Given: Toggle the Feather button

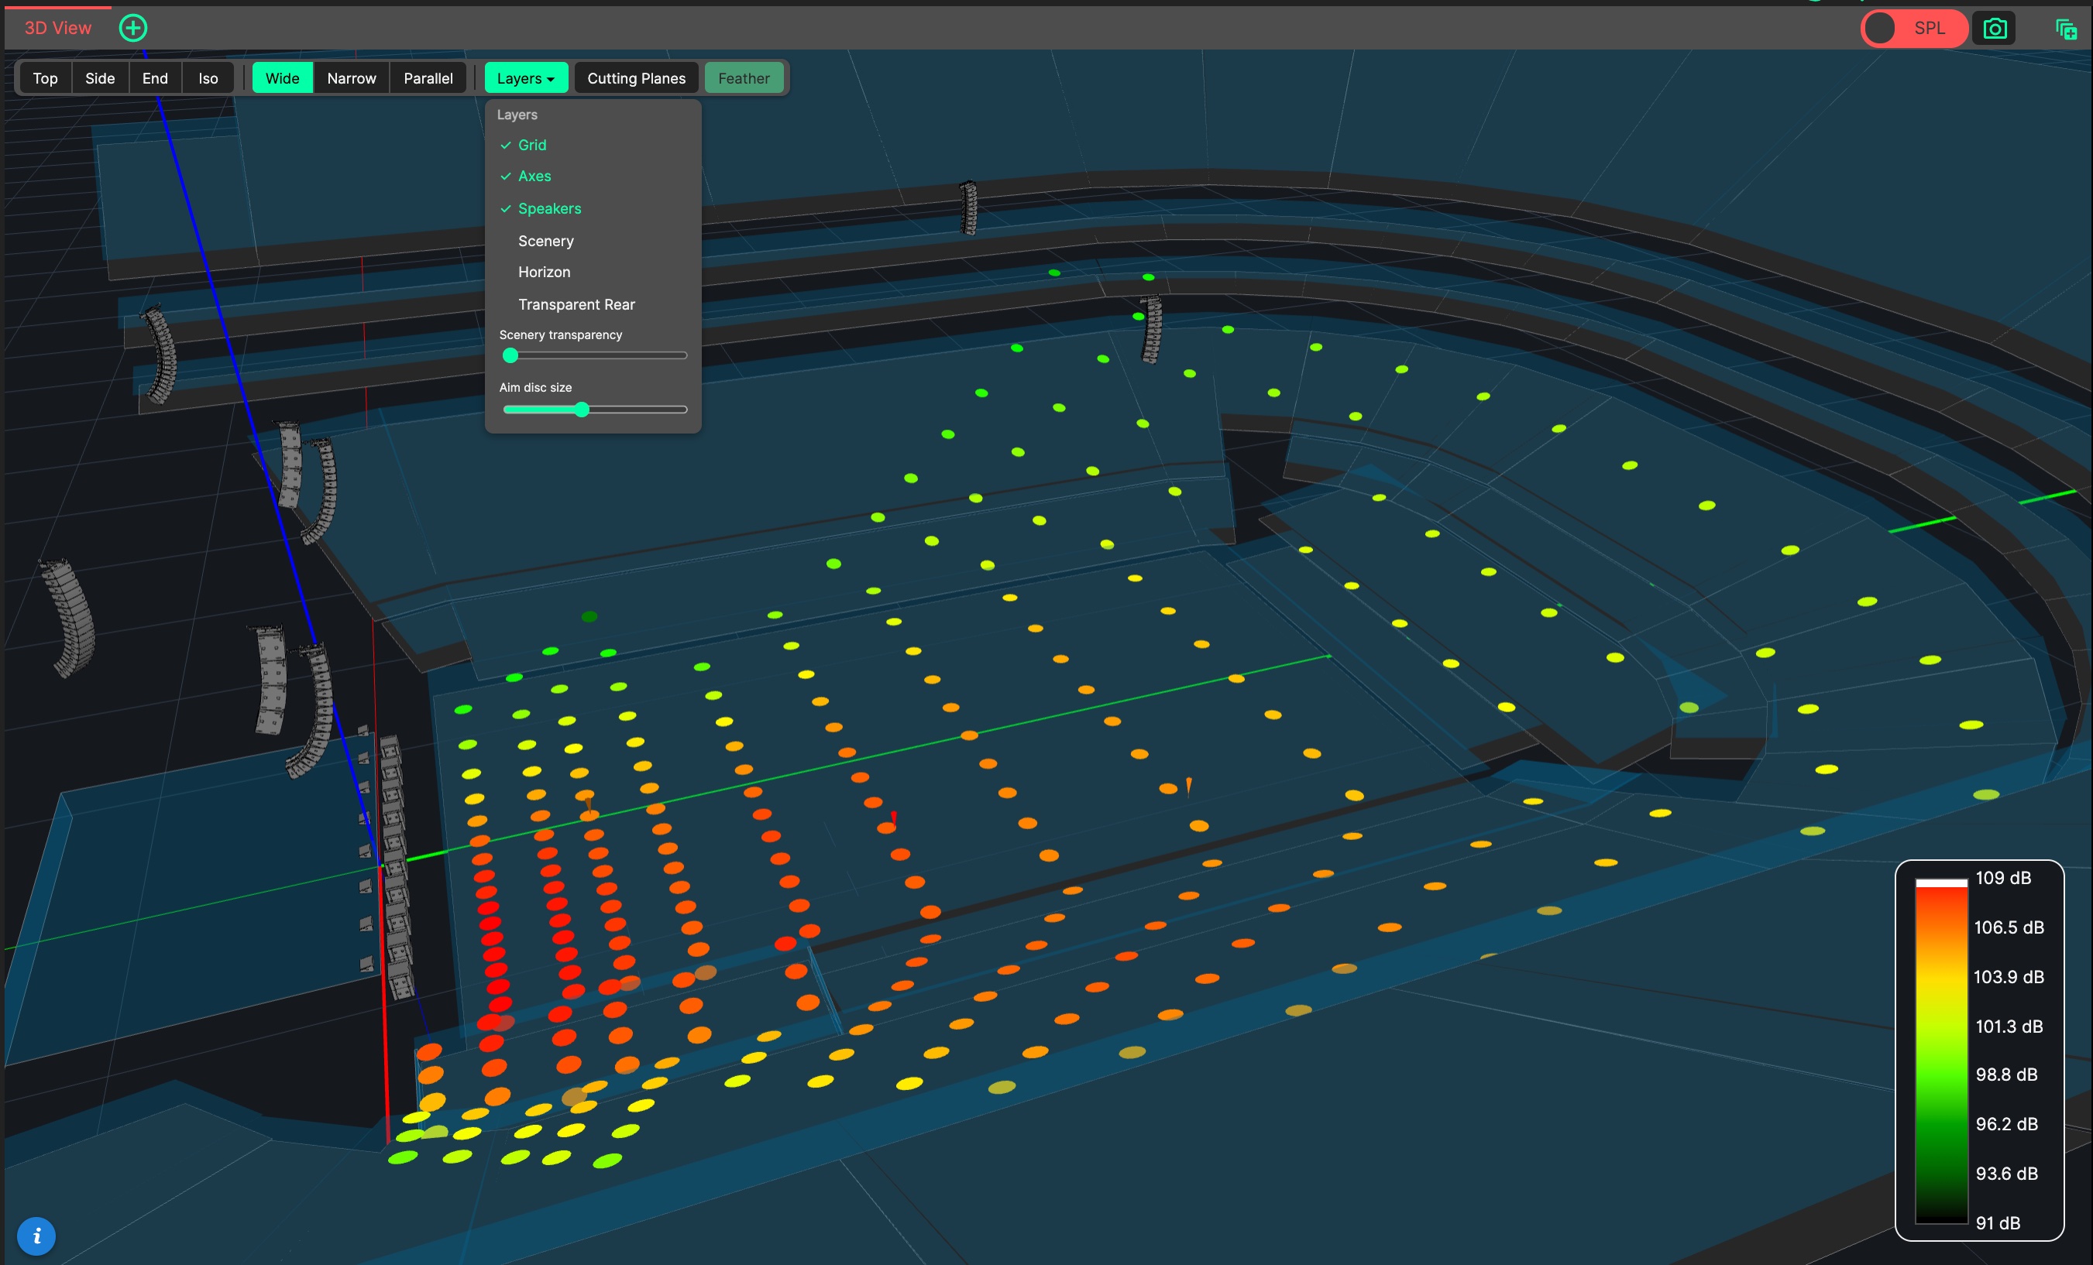Looking at the screenshot, I should pyautogui.click(x=744, y=78).
